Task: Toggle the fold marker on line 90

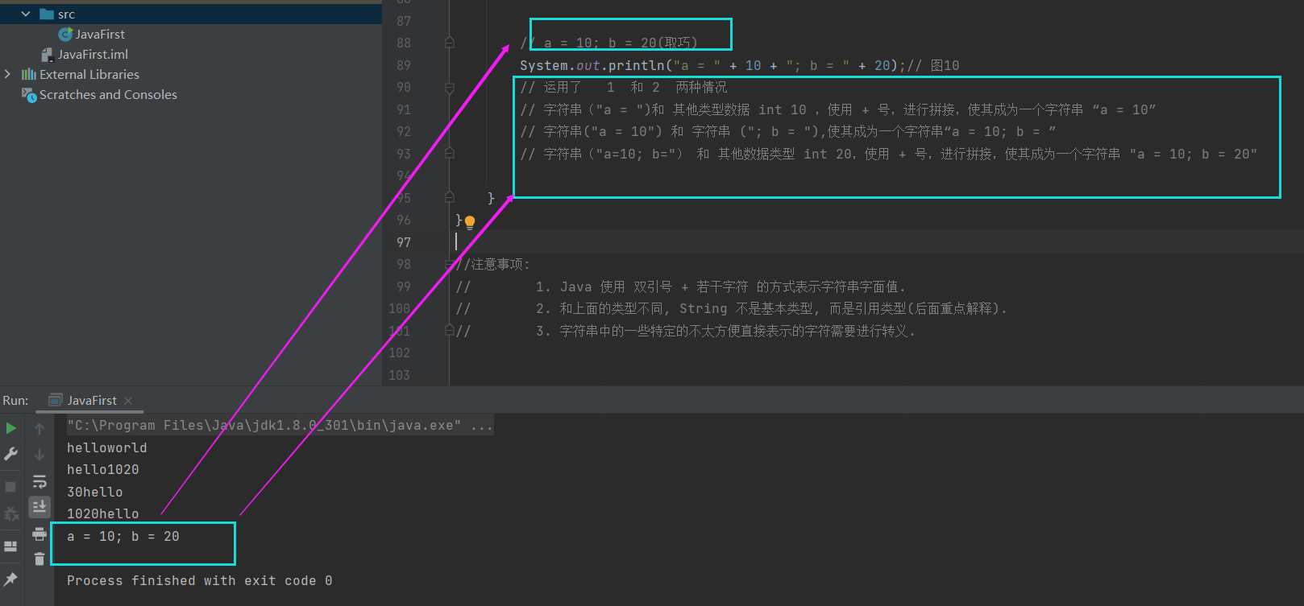Action: 450,88
